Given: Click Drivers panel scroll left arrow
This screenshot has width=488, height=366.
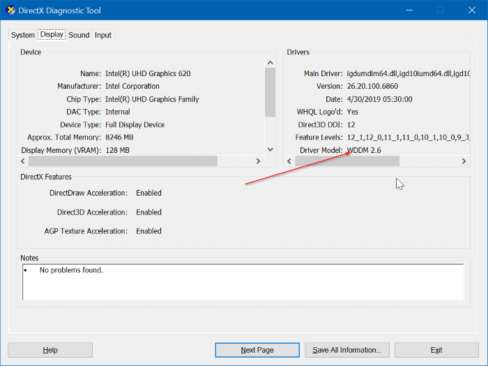Looking at the screenshot, I should click(x=289, y=161).
